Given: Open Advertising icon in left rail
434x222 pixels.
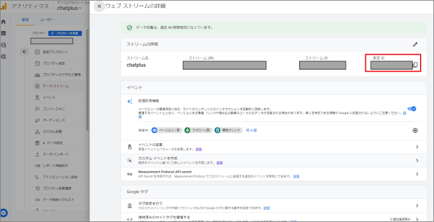Looking at the screenshot, I should tap(4, 56).
